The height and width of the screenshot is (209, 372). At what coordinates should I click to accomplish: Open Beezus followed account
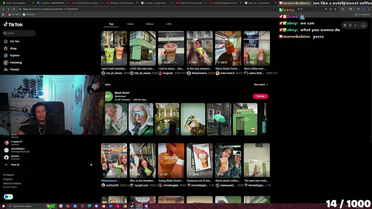(x=15, y=157)
